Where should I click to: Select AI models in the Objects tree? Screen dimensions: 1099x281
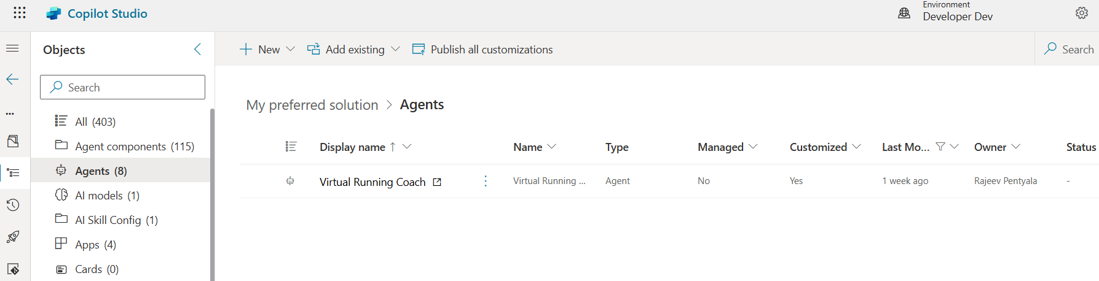coord(107,196)
